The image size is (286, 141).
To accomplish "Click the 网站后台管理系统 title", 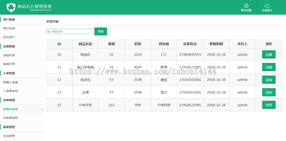I will (x=34, y=6).
